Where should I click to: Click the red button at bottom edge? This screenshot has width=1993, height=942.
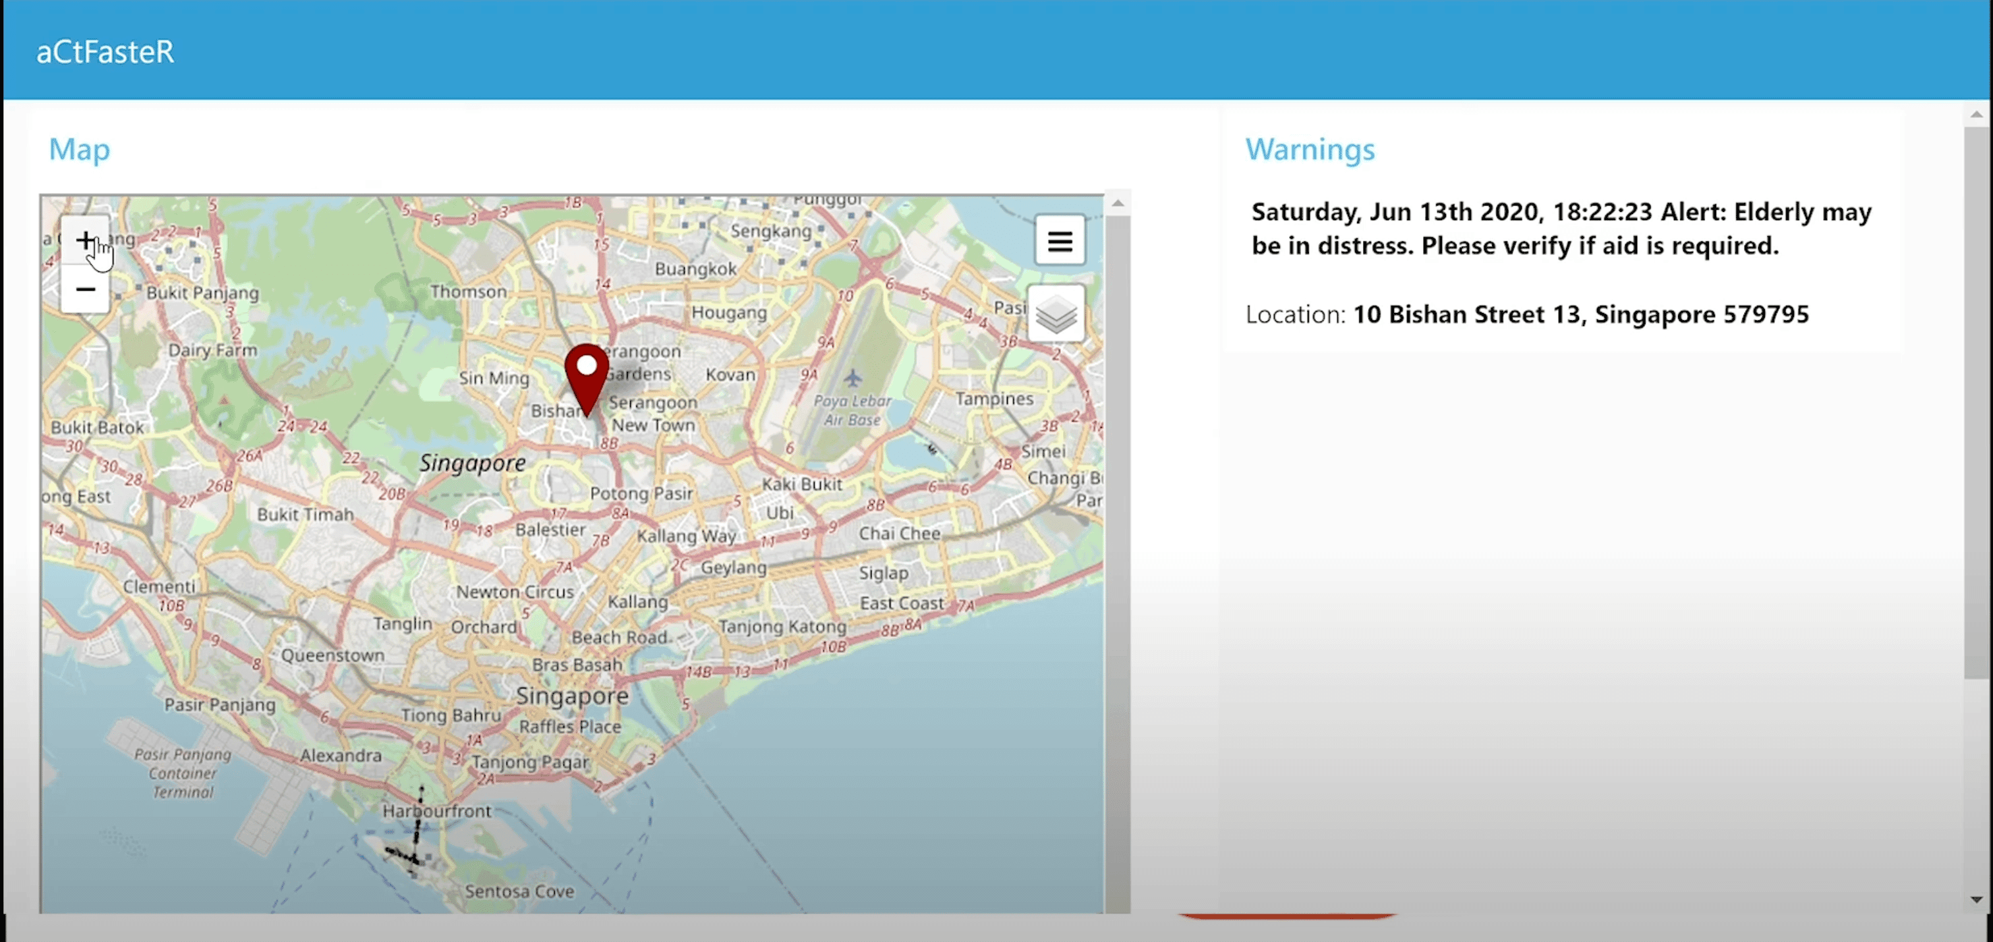pos(1287,916)
